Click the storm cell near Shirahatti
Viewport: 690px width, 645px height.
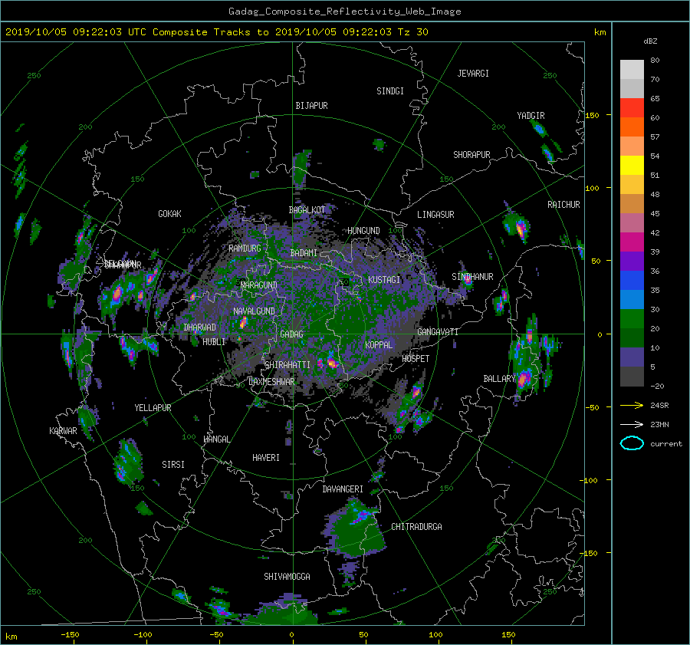331,362
